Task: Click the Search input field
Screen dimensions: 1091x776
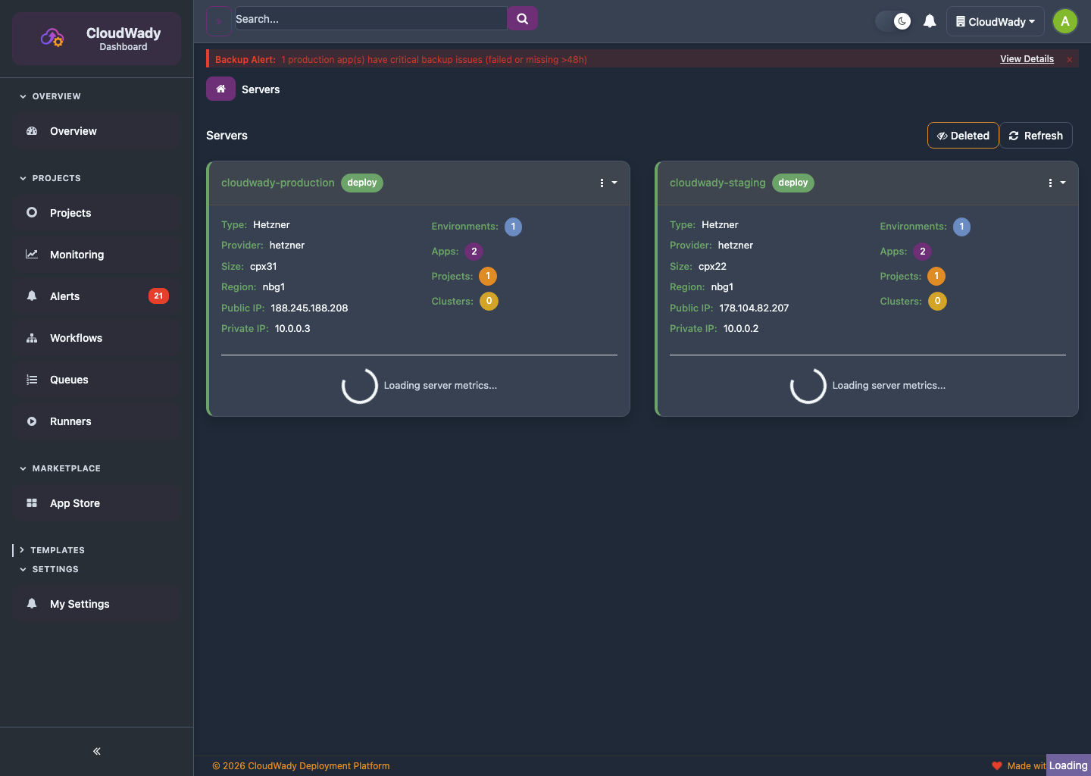Action: pos(370,19)
